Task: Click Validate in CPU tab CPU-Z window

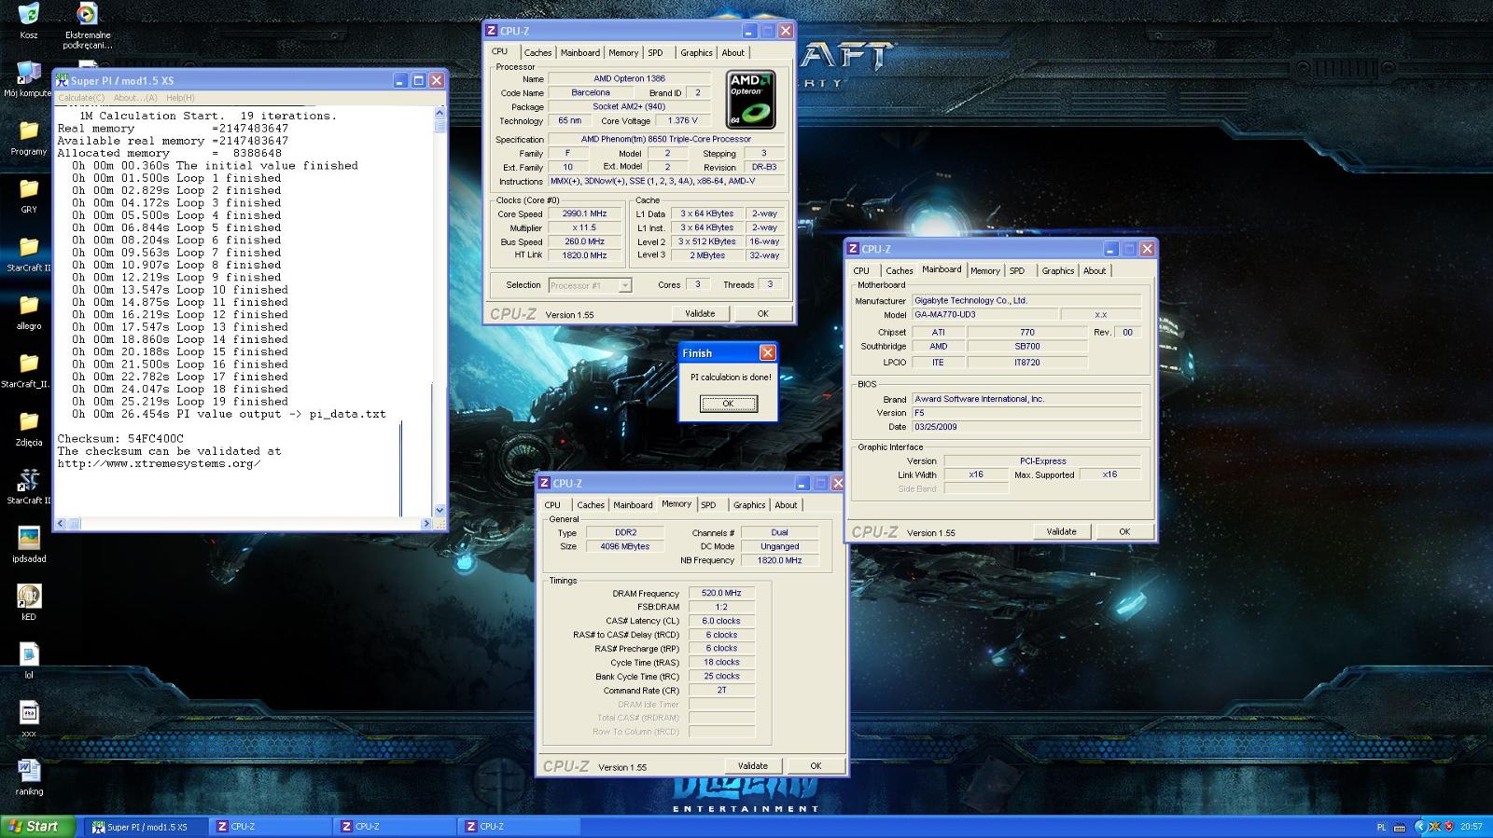Action: [700, 314]
